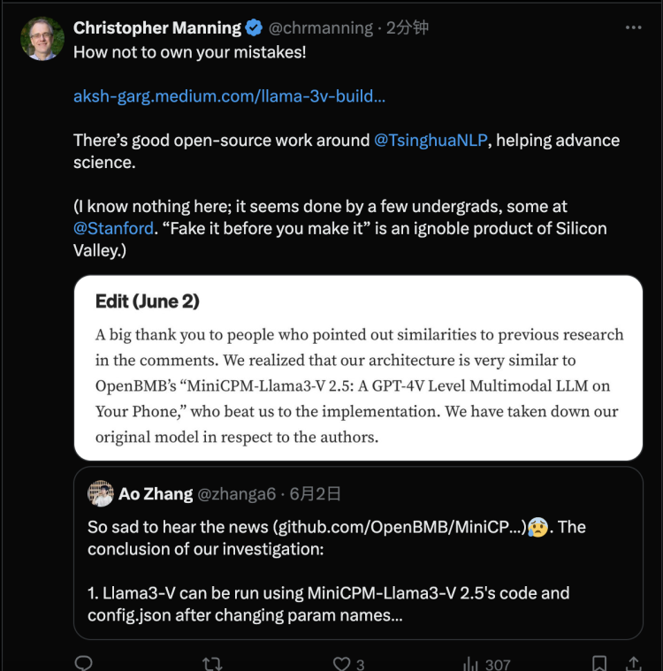View tweet analytics bar chart icon

(x=470, y=663)
